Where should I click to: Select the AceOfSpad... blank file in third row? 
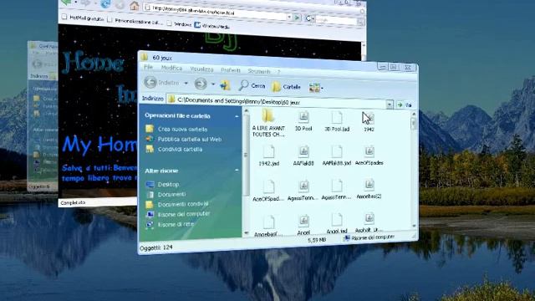point(268,191)
